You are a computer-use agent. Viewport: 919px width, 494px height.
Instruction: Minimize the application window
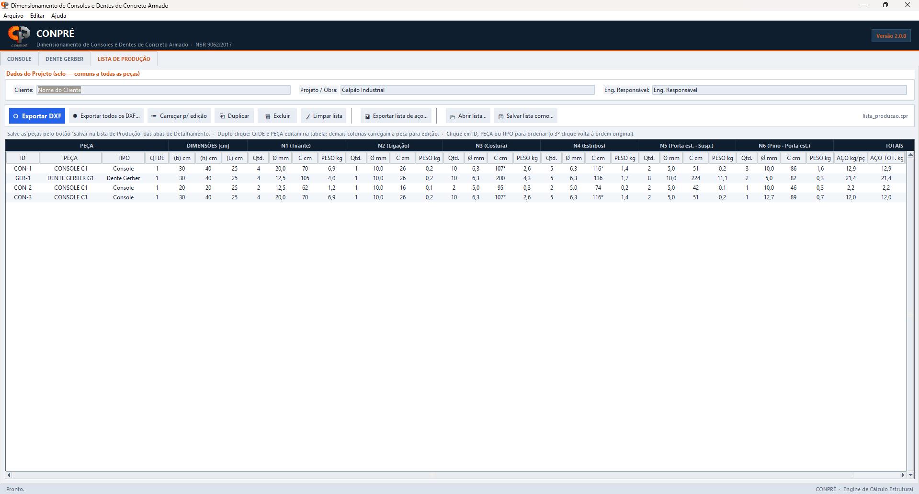coord(864,5)
